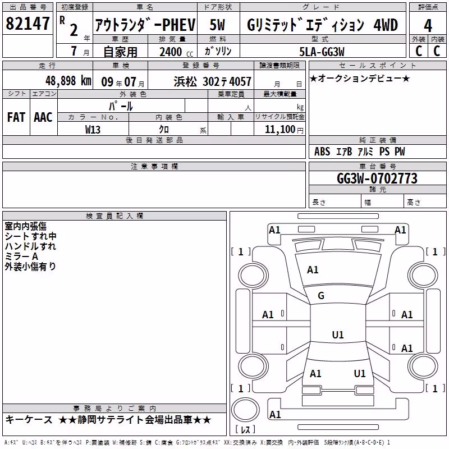Viewport: 449px width, 449px height.
Task: Click the 純正装備 header
Action: [x=377, y=140]
